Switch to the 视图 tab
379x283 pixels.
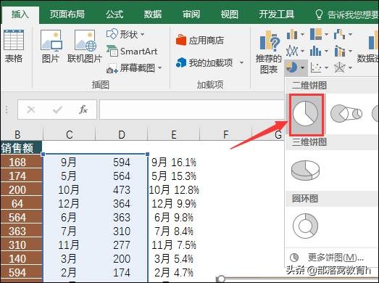click(x=230, y=15)
